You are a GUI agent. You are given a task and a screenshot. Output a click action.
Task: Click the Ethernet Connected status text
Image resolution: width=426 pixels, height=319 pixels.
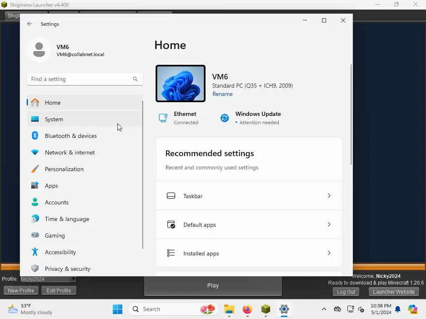[186, 123]
